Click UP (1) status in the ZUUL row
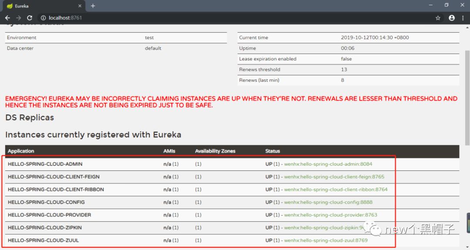This screenshot has width=470, height=250. [x=272, y=240]
